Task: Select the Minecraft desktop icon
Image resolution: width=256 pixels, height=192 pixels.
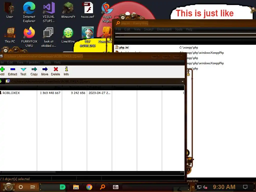Action: tap(68, 10)
